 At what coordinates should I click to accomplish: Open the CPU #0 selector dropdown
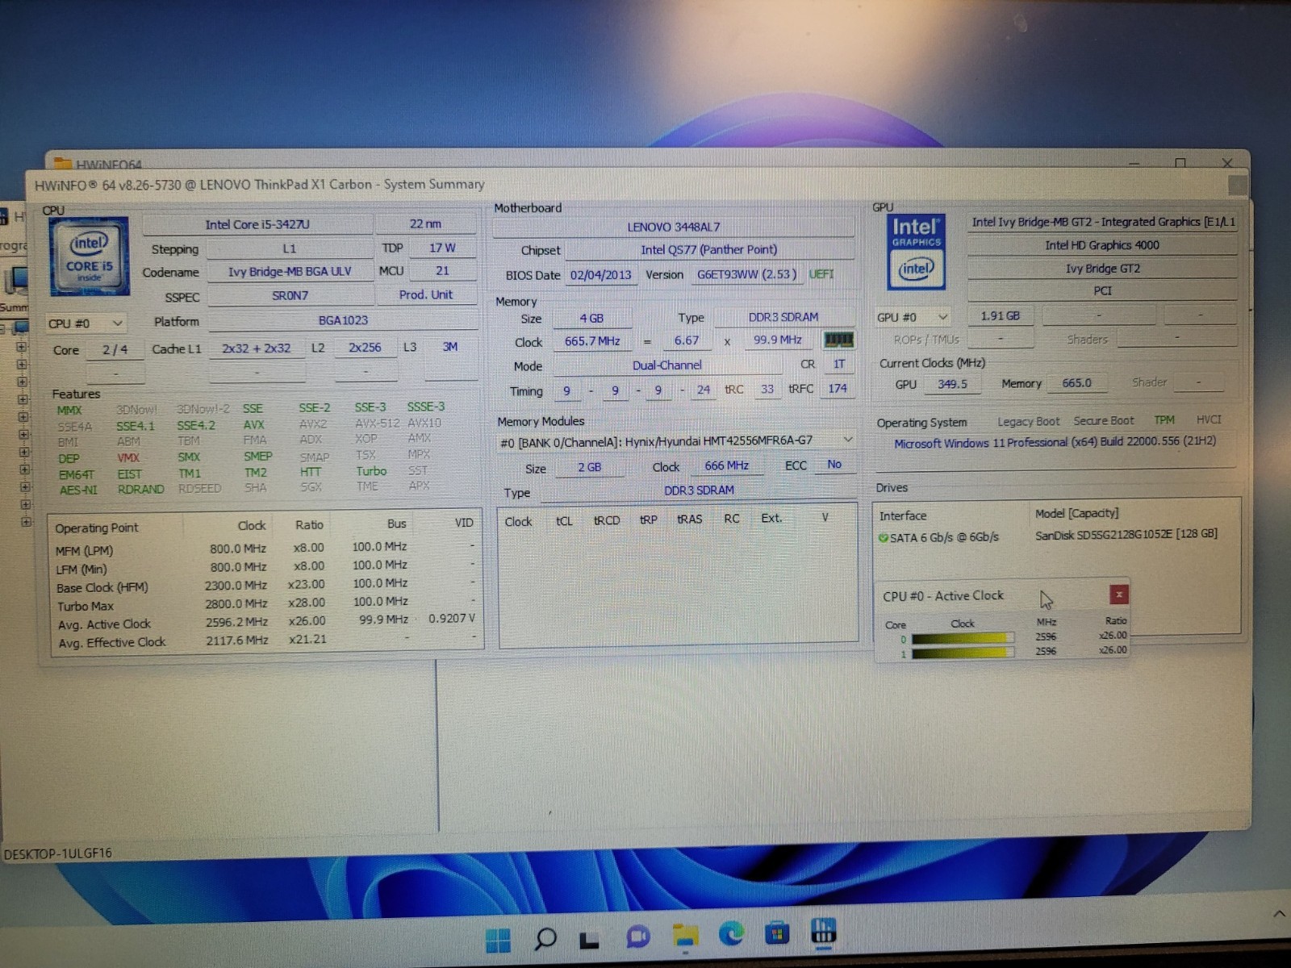coord(85,323)
